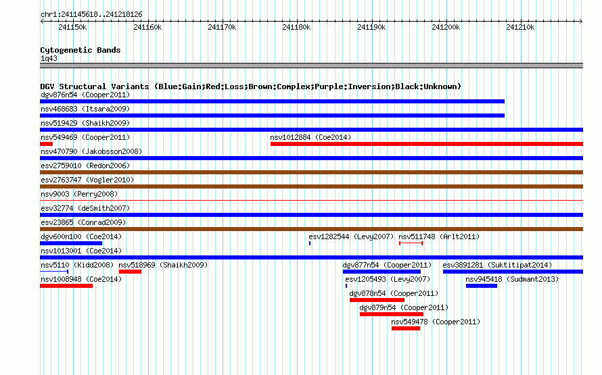Screen dimensions: 602x375
Task: Click the nsv519429 (Shaikh2009) blue bar
Action: pyautogui.click(x=311, y=130)
